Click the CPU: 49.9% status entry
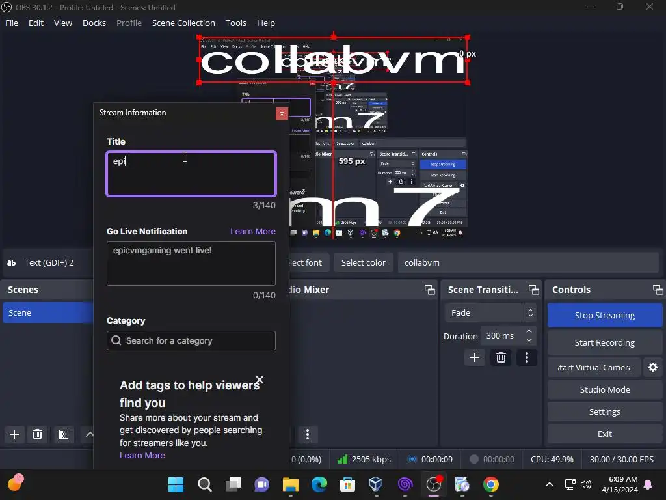This screenshot has height=500, width=666. [x=552, y=460]
